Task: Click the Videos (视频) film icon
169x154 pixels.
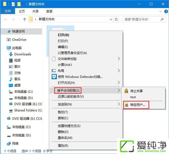Action: click(x=11, y=61)
